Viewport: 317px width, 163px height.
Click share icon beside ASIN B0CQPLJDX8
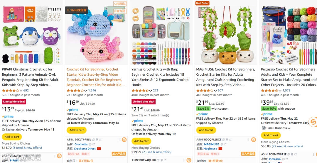coord(230,140)
